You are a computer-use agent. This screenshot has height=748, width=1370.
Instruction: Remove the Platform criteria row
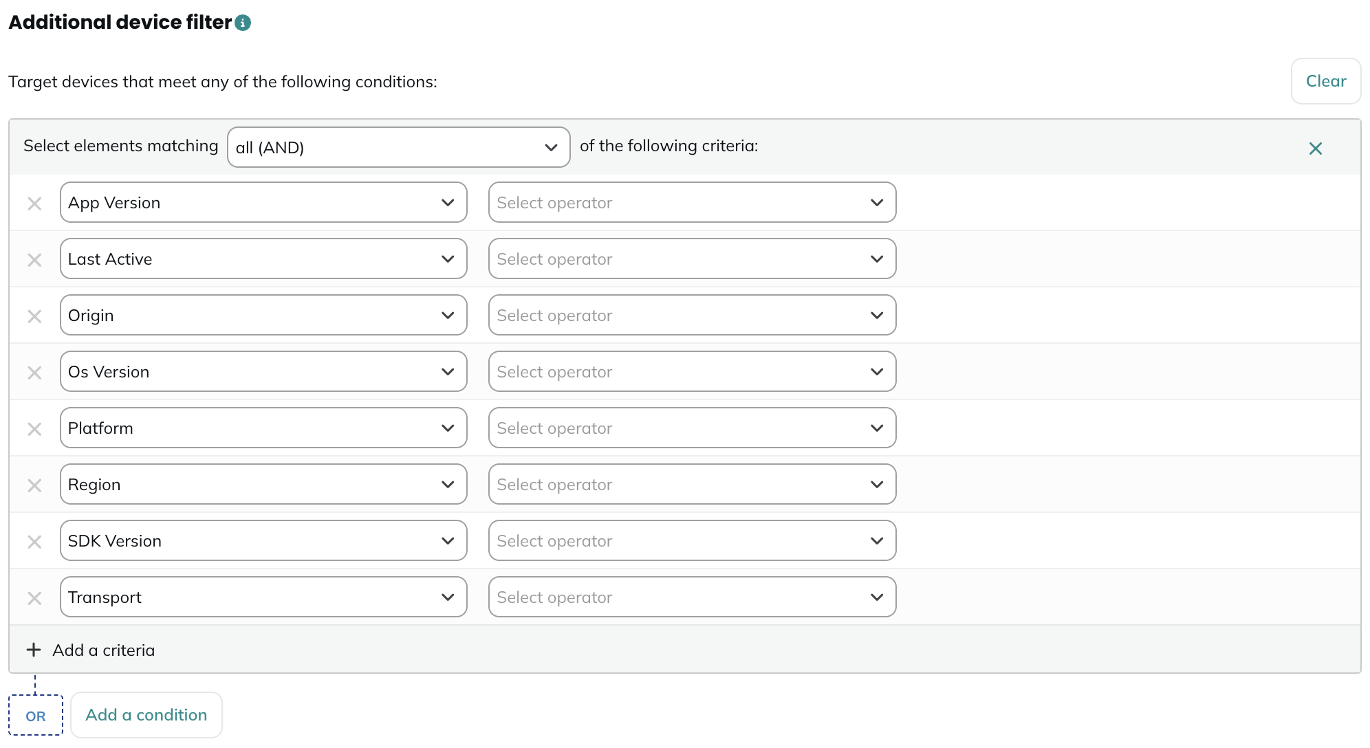tap(34, 429)
